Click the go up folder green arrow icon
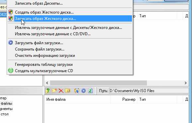The image size is (192, 123). [48, 91]
